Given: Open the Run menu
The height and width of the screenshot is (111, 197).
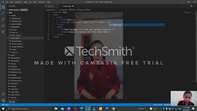Looking at the screenshot, I should pyautogui.click(x=35, y=2).
